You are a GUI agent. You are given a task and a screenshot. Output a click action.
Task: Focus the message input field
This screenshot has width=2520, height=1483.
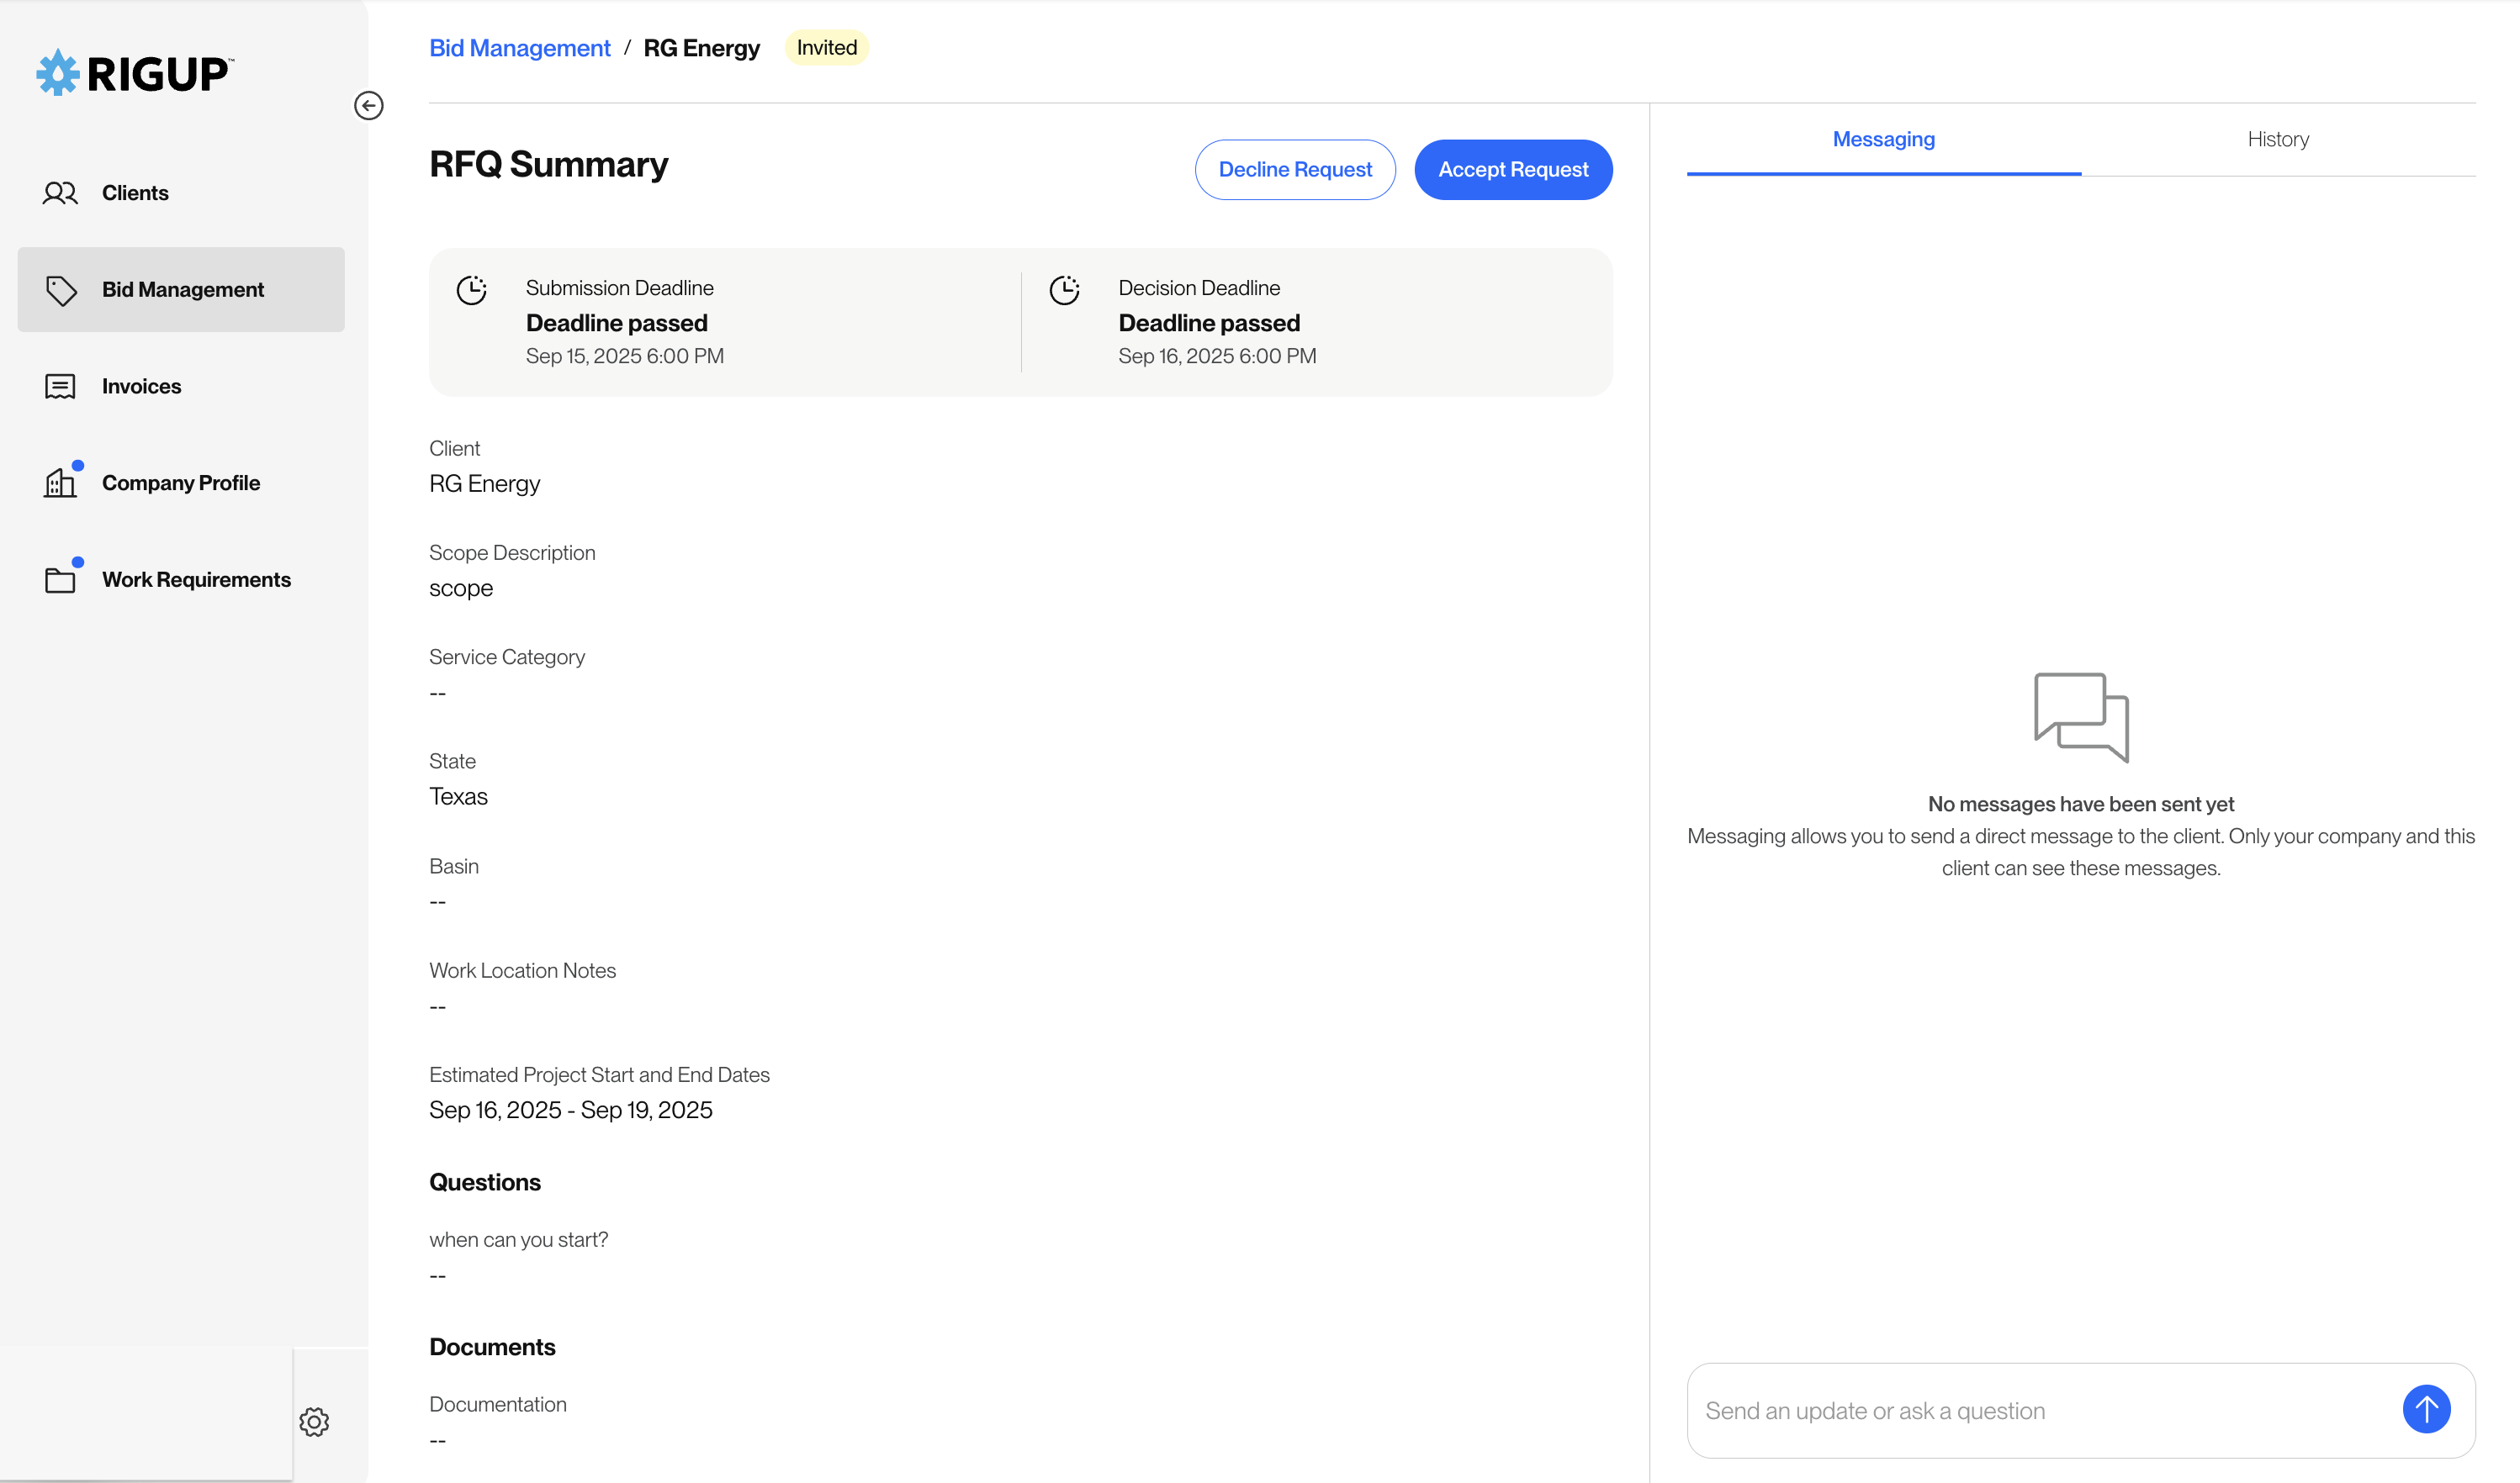tap(2040, 1410)
